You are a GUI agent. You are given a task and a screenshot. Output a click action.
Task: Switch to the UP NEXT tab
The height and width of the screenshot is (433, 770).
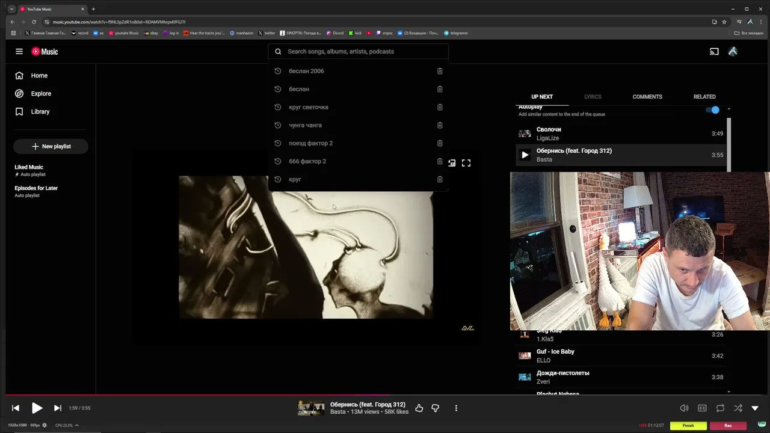[542, 97]
